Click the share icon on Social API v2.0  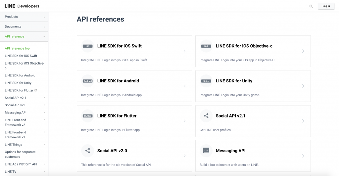87,151
